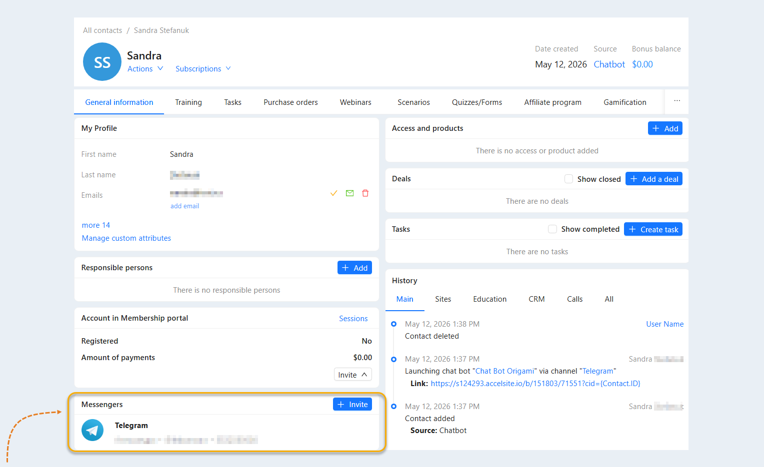Open the Sessions link
This screenshot has height=467, width=764.
coord(353,319)
